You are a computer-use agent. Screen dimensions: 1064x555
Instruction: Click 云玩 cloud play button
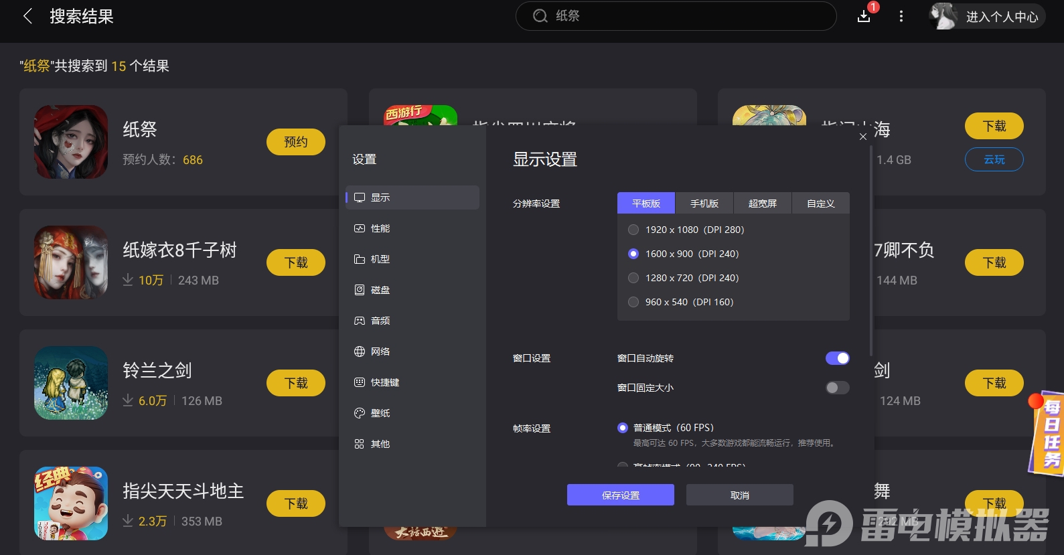pos(994,159)
